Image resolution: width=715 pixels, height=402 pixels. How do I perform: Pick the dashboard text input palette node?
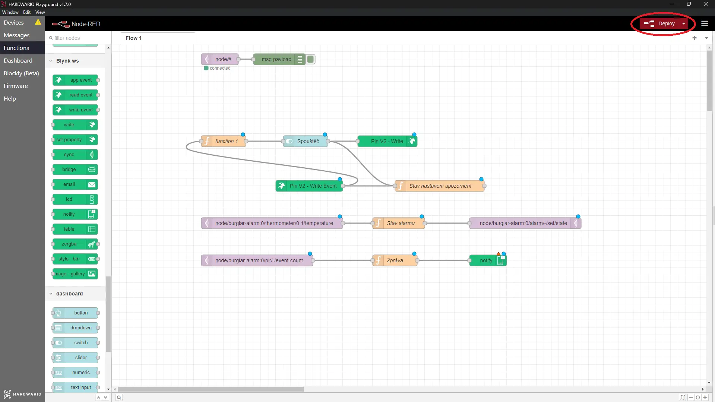click(x=75, y=387)
